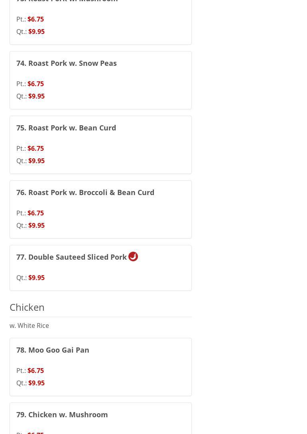Select quart price for Roast Pork w. Snow Peas
The width and height of the screenshot is (307, 434).
(x=36, y=96)
